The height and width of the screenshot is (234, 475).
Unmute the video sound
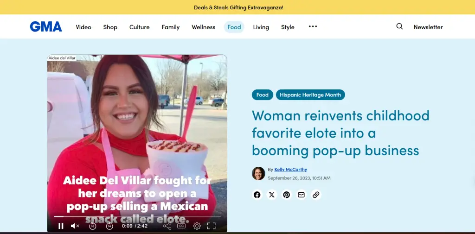75,226
